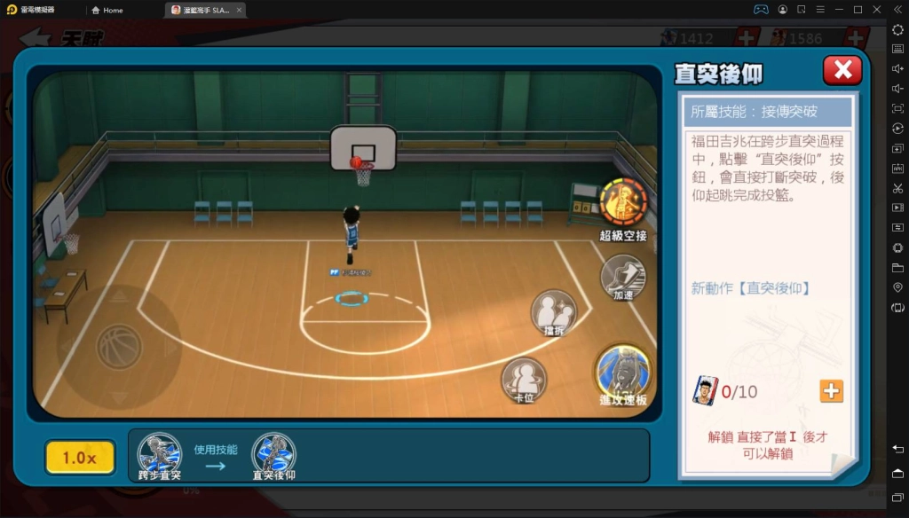Select the 直突後仰 skill icon in combo bar
This screenshot has height=518, width=909.
coord(273,451)
